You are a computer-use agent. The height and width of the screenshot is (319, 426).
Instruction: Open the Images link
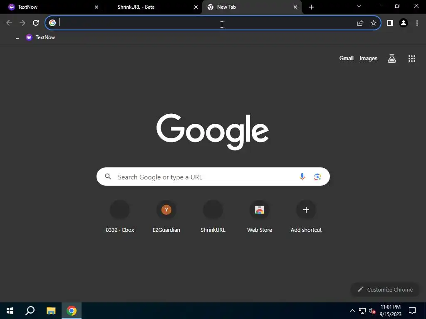point(369,58)
